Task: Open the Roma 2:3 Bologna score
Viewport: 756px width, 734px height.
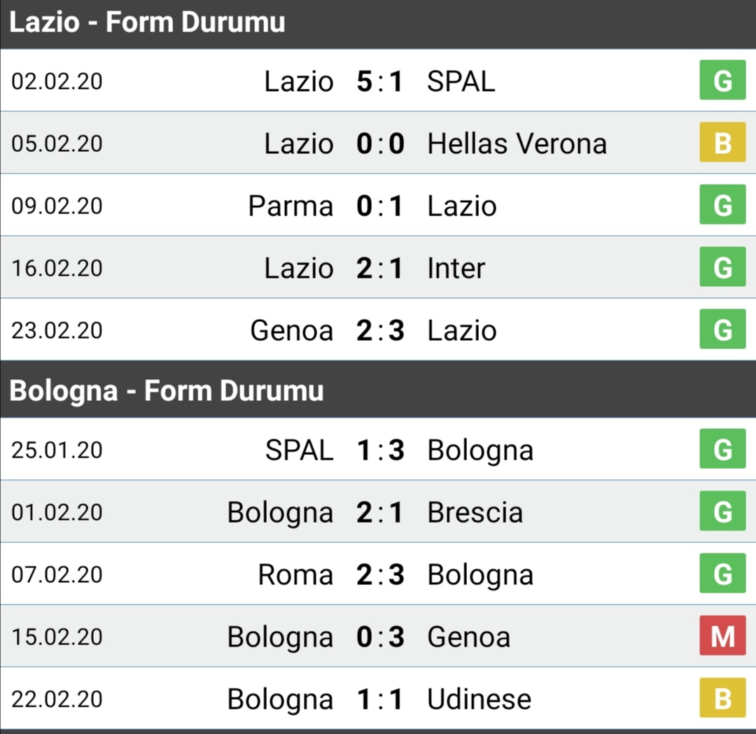Action: click(380, 574)
